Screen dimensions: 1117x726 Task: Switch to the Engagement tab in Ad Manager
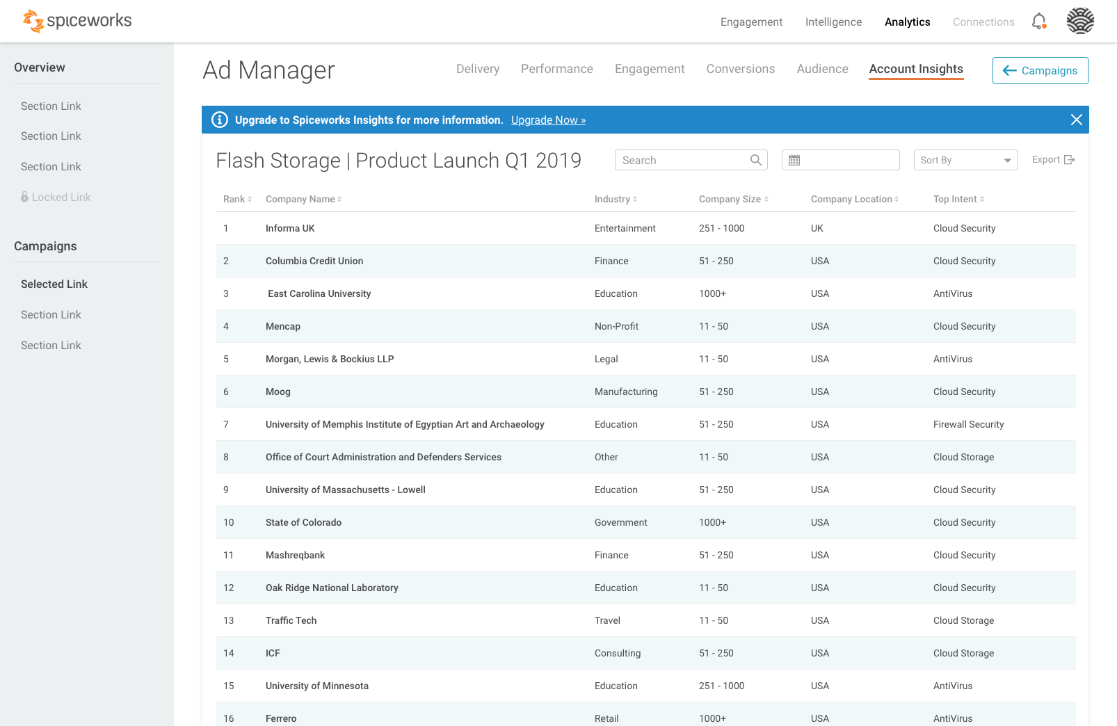[650, 69]
